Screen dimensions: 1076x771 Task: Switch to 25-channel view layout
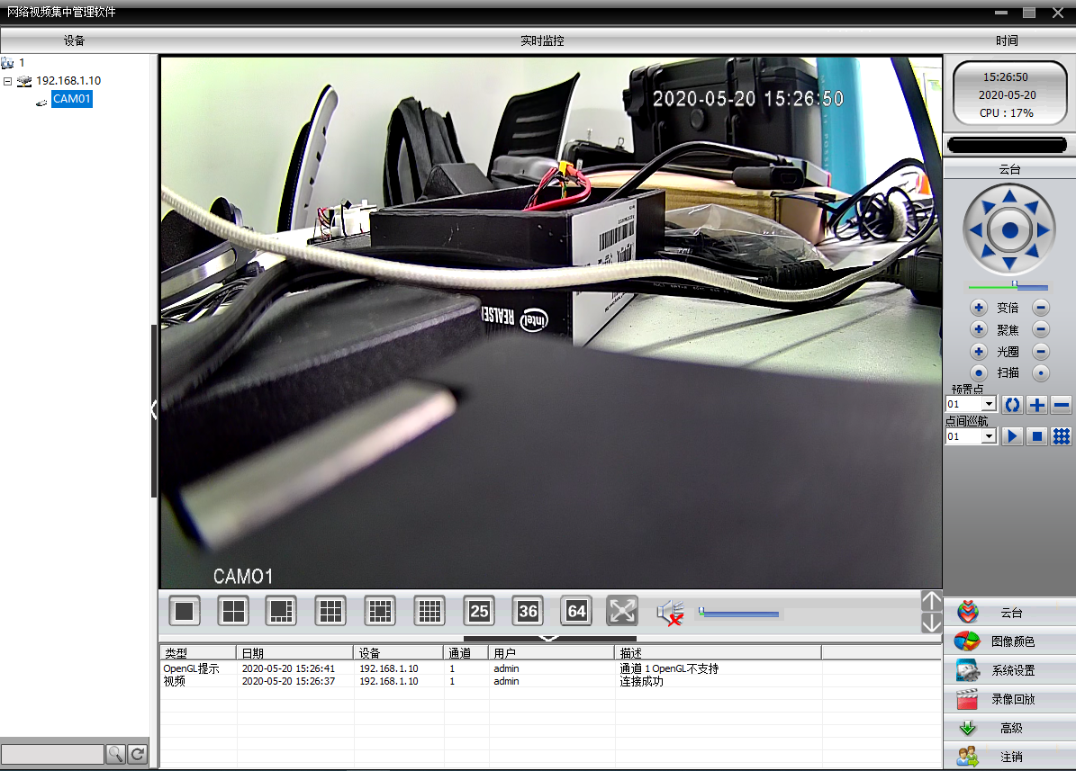(479, 611)
